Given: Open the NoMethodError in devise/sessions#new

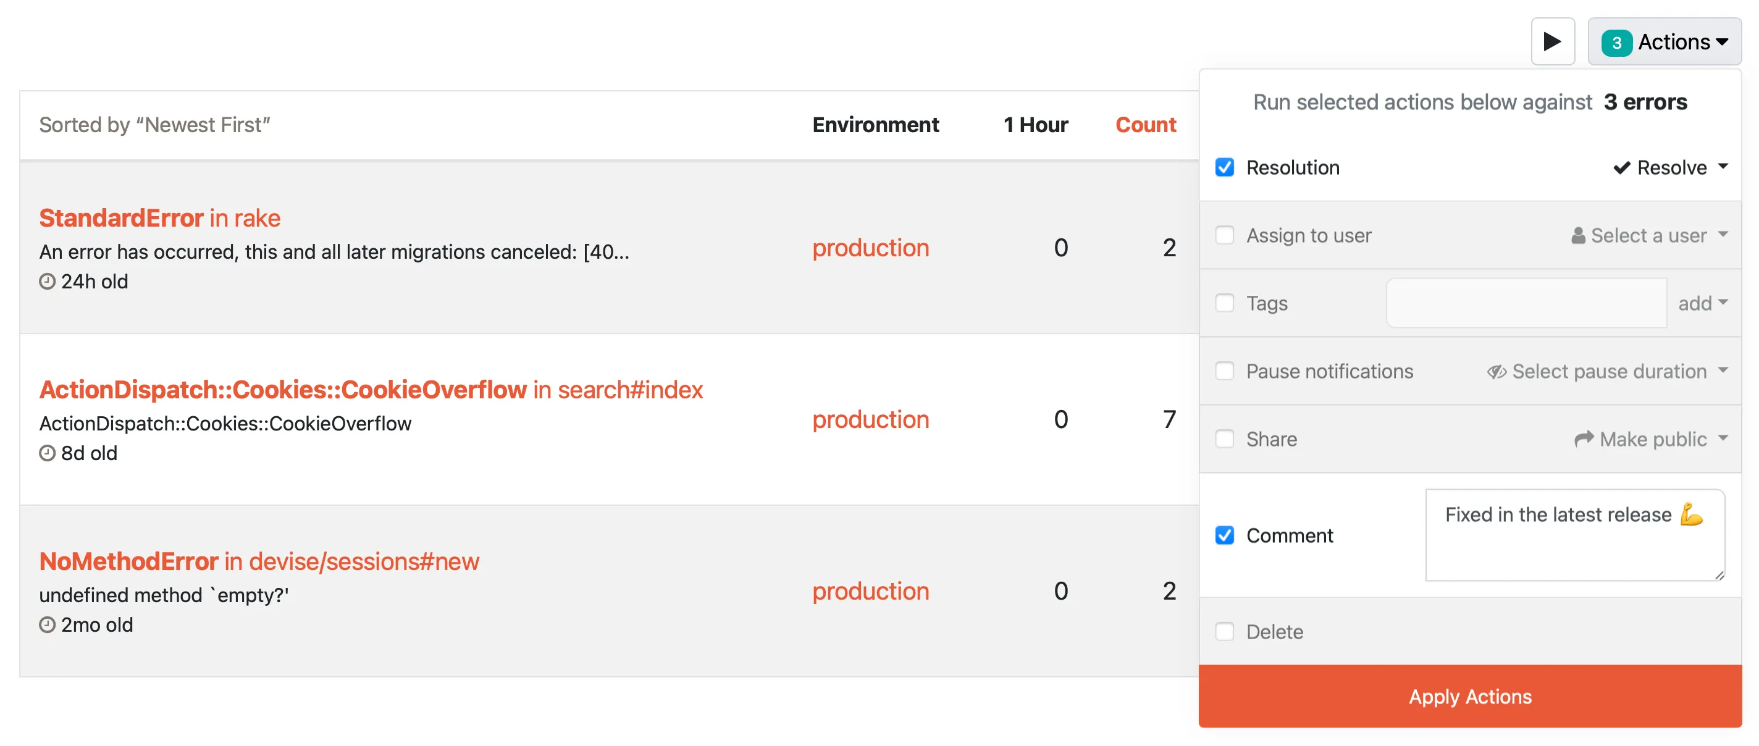Looking at the screenshot, I should click(x=259, y=560).
